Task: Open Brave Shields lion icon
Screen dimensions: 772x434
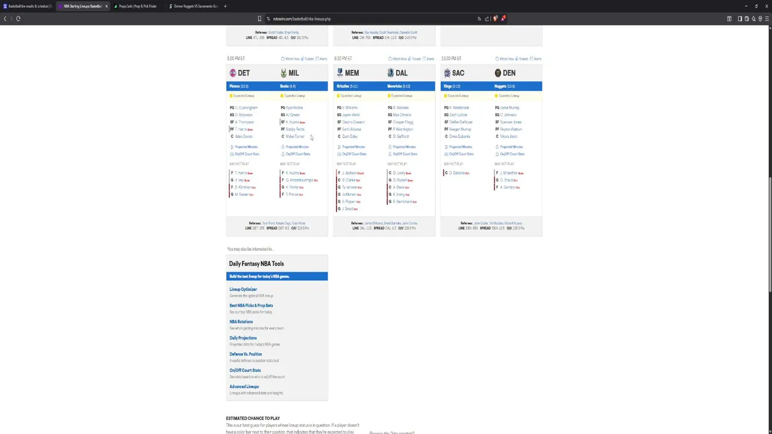Action: 495,19
